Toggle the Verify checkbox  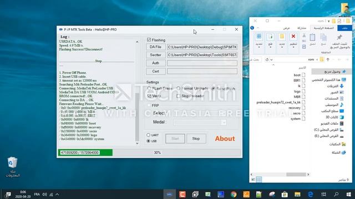click(x=149, y=96)
